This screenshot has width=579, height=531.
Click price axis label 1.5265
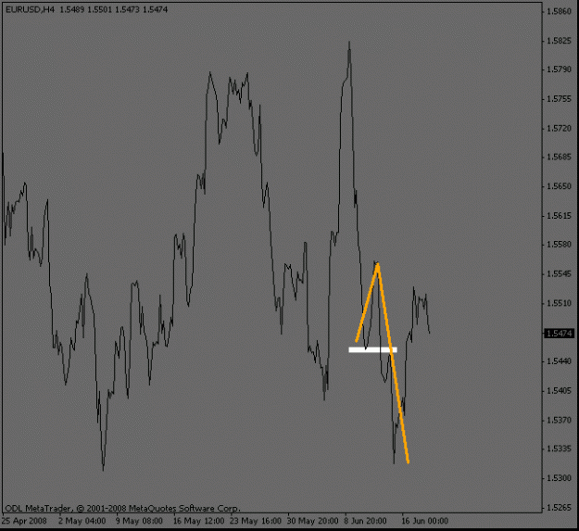[x=559, y=508]
